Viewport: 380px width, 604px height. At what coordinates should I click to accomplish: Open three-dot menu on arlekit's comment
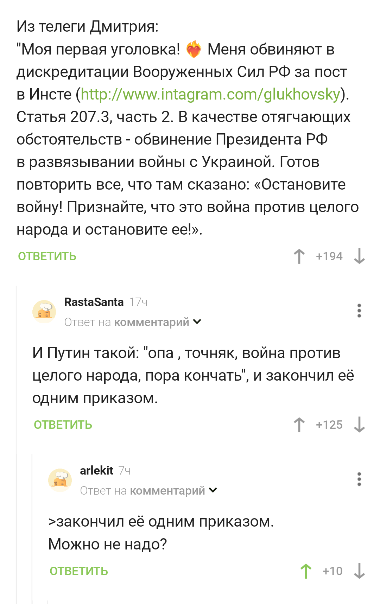coord(359,479)
